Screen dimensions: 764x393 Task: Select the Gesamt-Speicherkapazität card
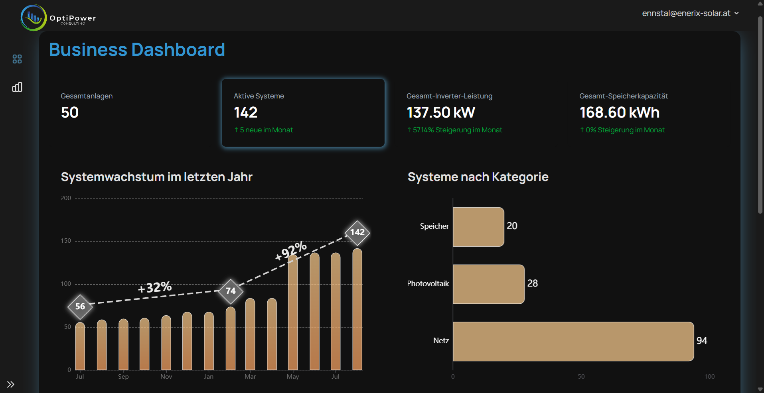[x=649, y=113]
